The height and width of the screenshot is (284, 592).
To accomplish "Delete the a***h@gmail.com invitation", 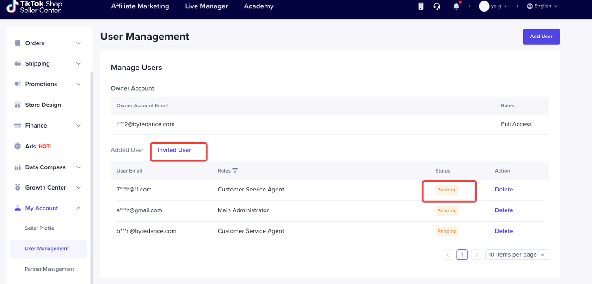I will tap(504, 210).
